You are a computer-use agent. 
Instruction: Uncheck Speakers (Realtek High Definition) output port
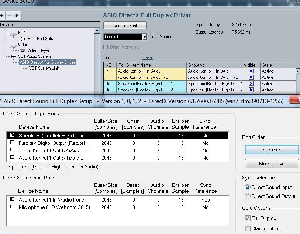tap(12, 135)
